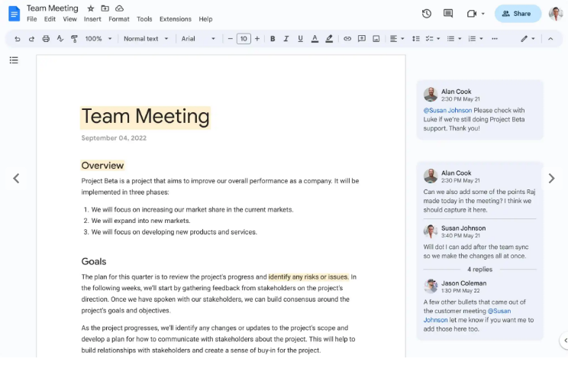The image size is (568, 375).
Task: Open the Help menu
Action: [205, 19]
